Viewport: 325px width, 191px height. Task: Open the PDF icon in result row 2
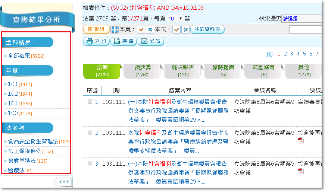pyautogui.click(x=300, y=140)
